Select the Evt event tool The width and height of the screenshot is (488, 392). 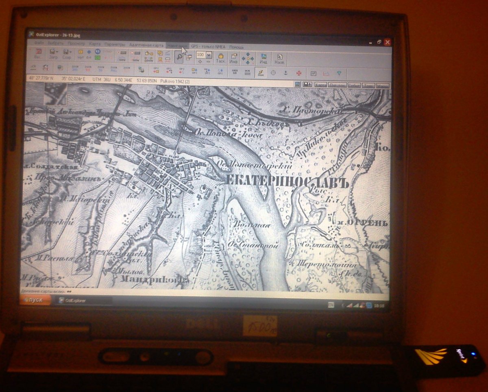89,54
